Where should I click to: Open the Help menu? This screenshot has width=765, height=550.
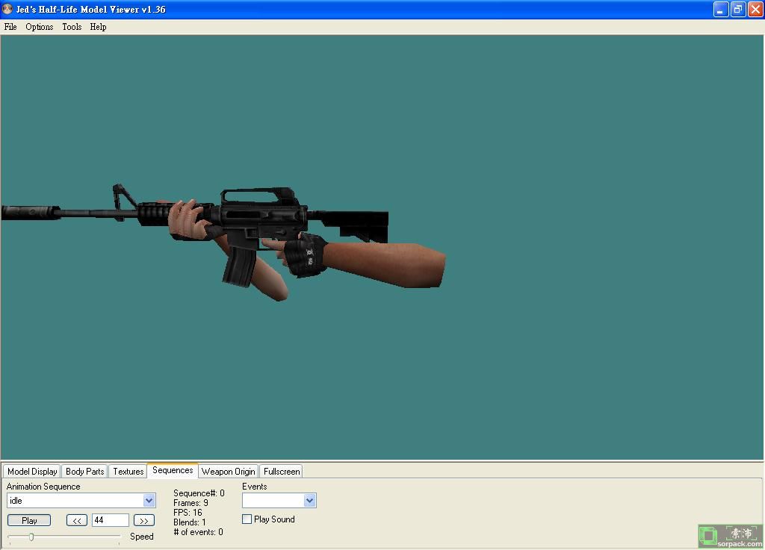98,27
